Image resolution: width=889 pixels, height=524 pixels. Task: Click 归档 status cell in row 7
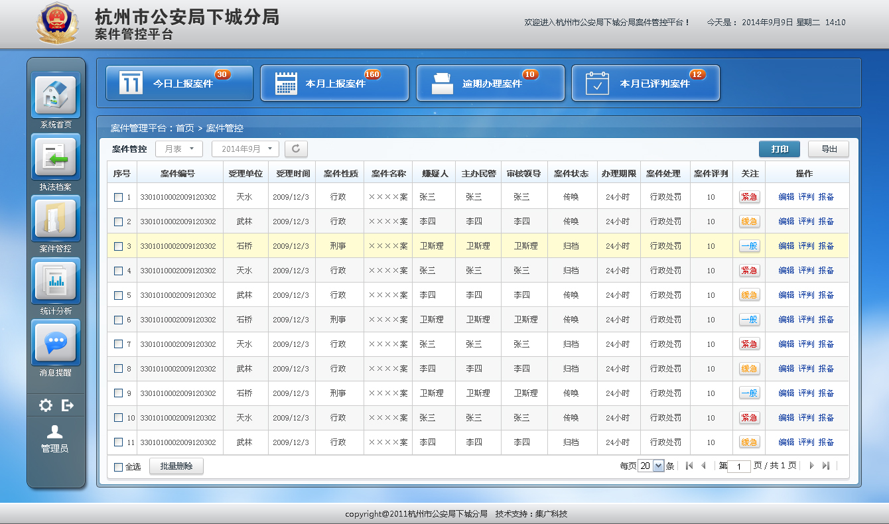(571, 344)
